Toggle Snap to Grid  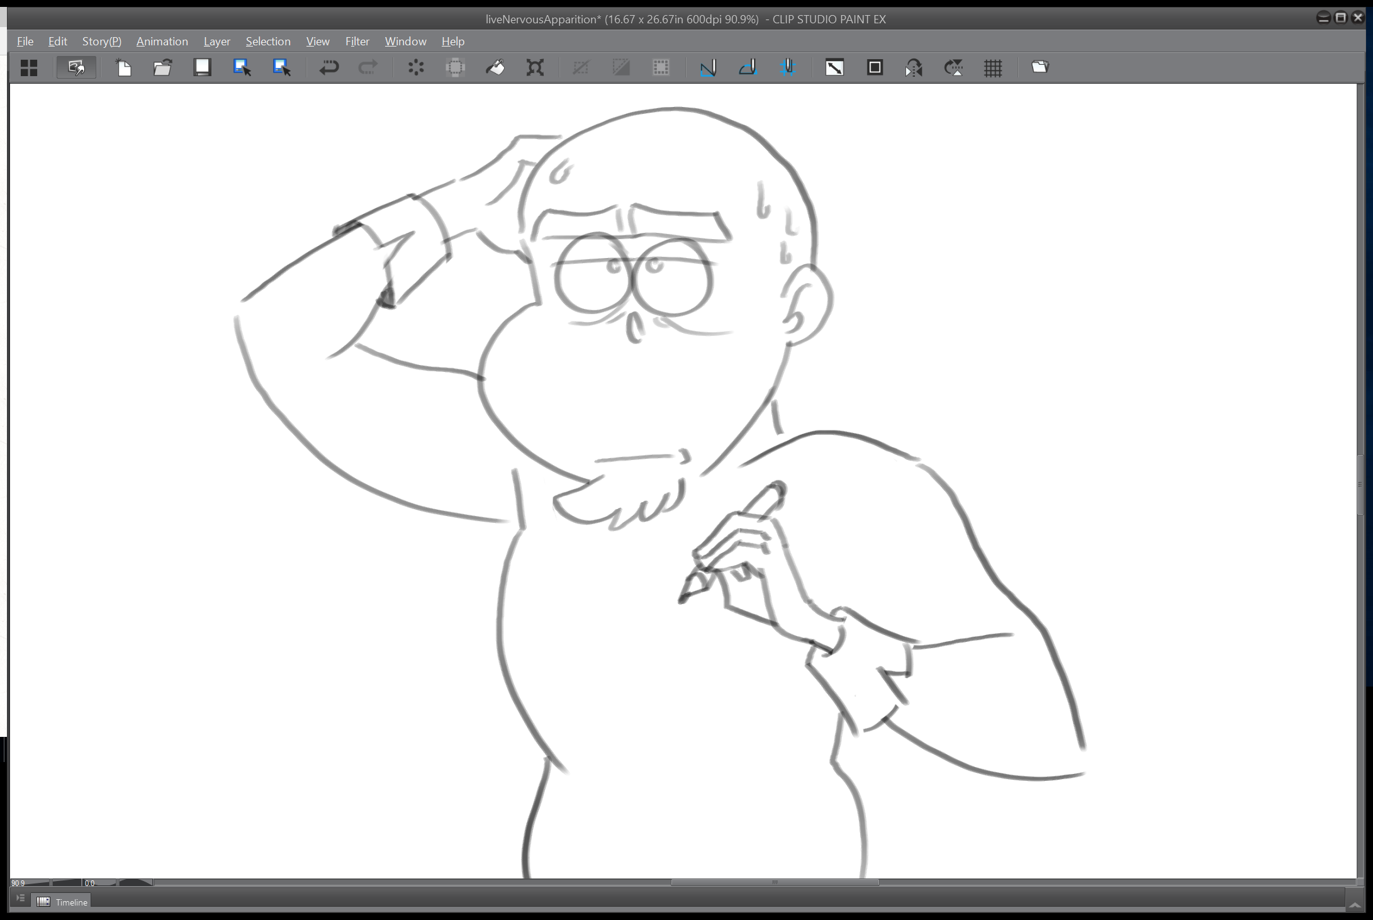788,67
